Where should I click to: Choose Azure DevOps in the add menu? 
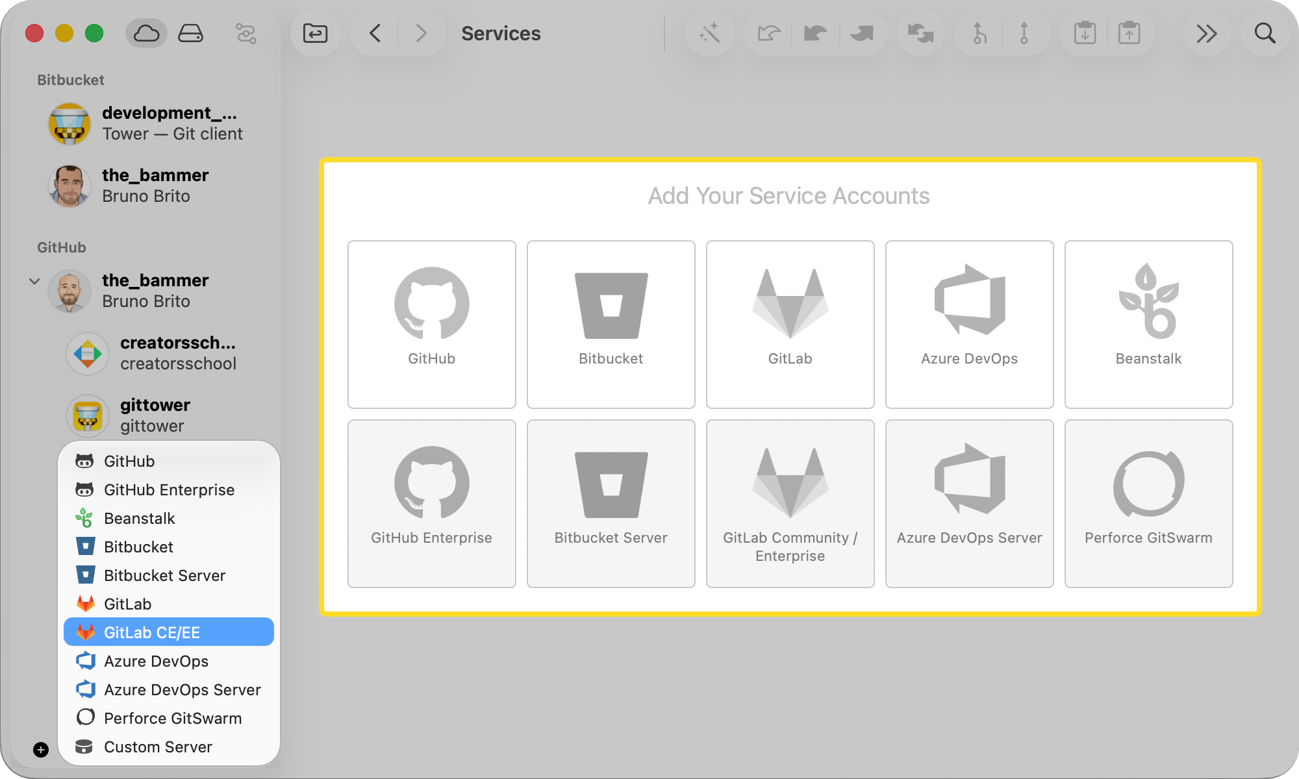point(169,661)
